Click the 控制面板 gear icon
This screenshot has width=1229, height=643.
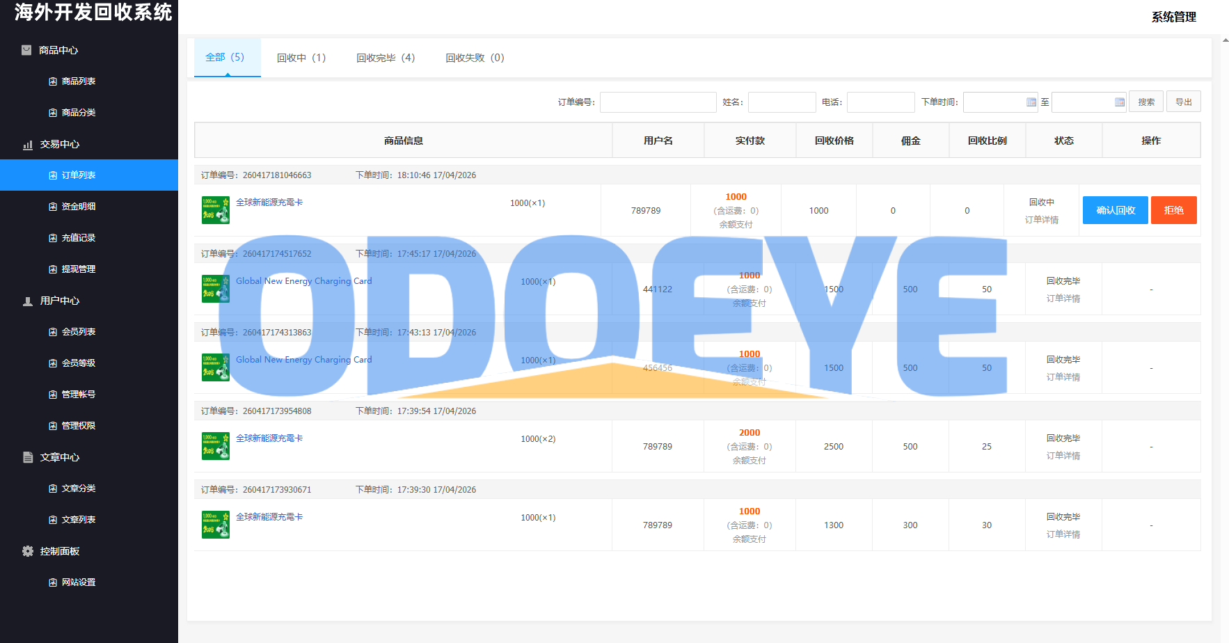coord(27,551)
